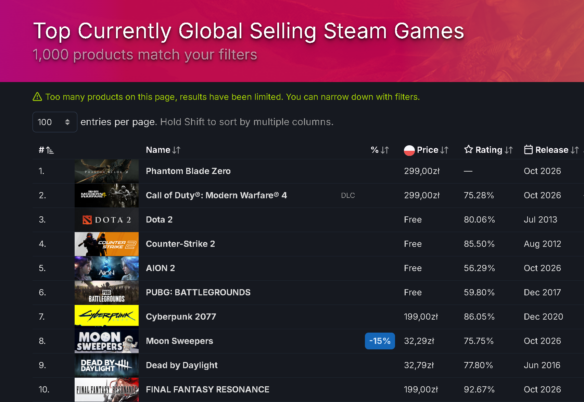Click the yellow warning triangle icon

pos(37,97)
